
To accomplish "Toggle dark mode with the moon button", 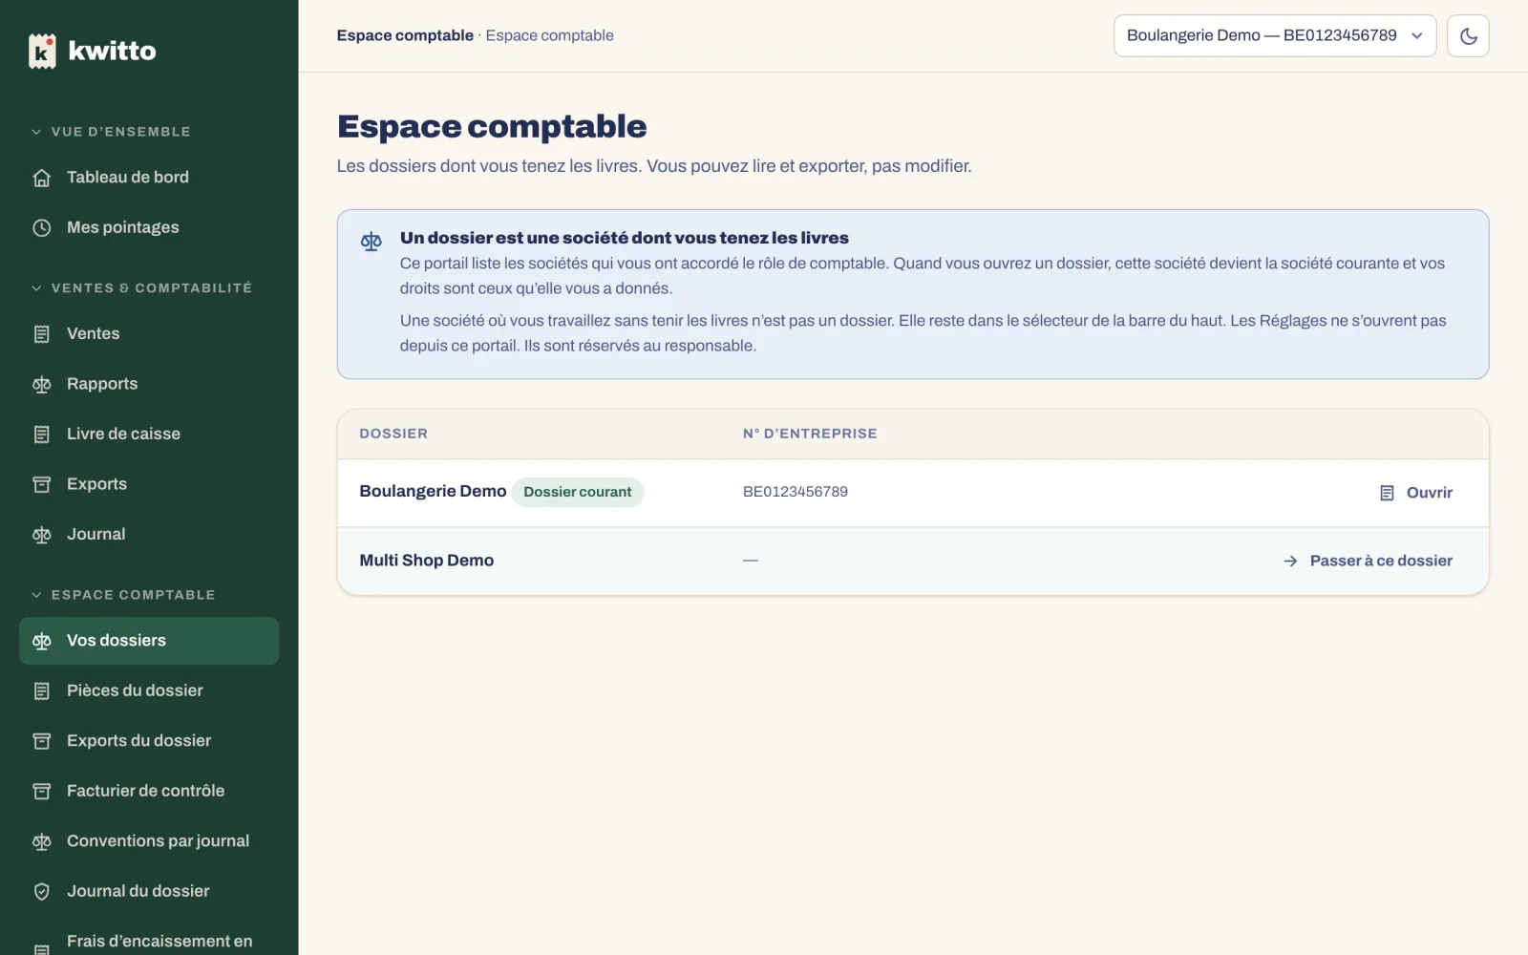I will click(x=1468, y=36).
